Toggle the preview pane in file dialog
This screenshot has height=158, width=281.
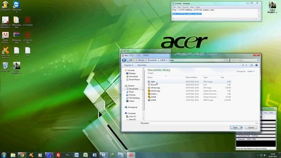point(251,65)
